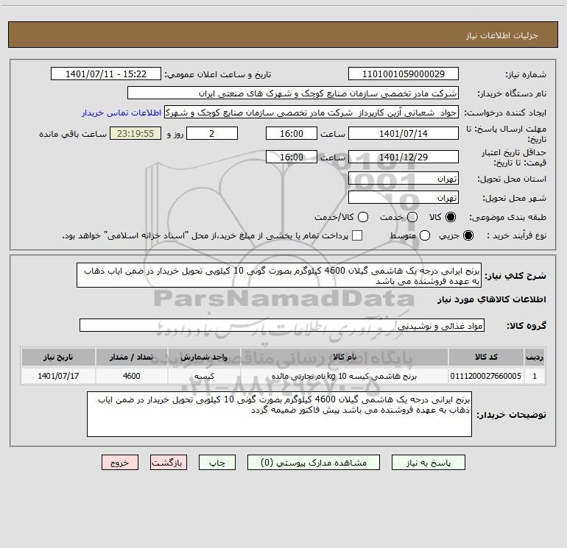Click the نام کالا column header

tap(345, 357)
